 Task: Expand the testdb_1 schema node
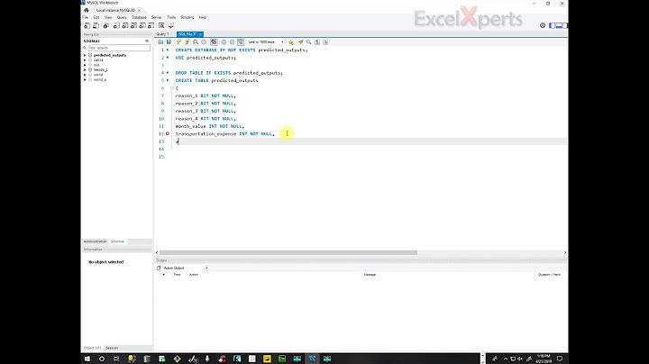click(x=85, y=70)
